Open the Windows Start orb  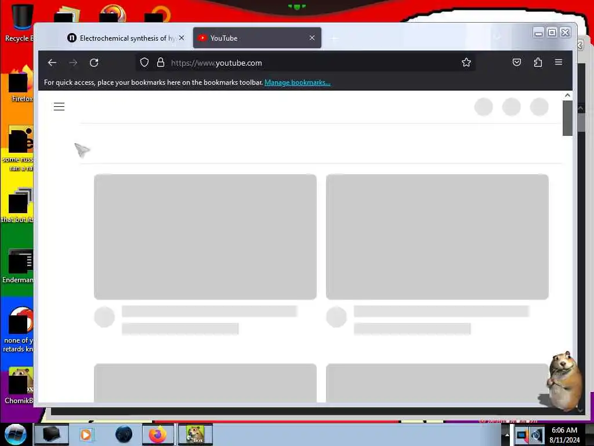[x=16, y=434]
